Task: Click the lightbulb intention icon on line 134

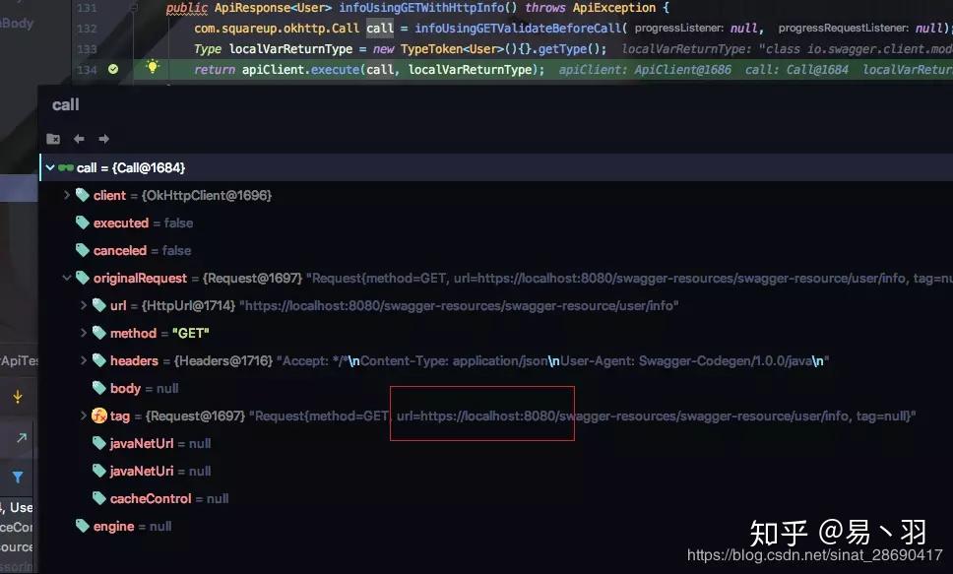Action: [153, 67]
